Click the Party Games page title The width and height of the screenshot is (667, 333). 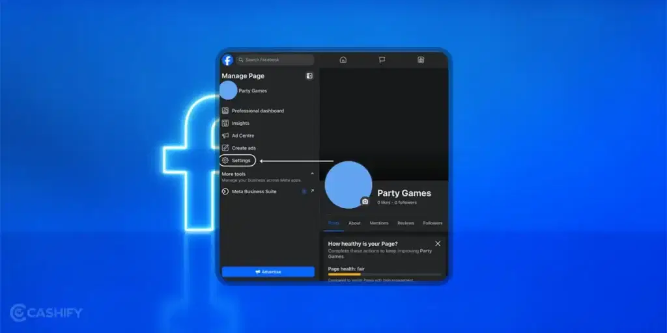[404, 193]
